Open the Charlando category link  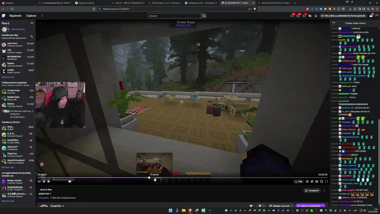click(x=44, y=198)
